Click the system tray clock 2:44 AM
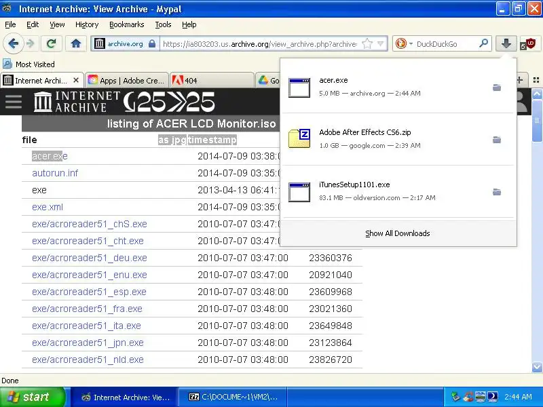Image resolution: width=543 pixels, height=407 pixels. pyautogui.click(x=518, y=397)
